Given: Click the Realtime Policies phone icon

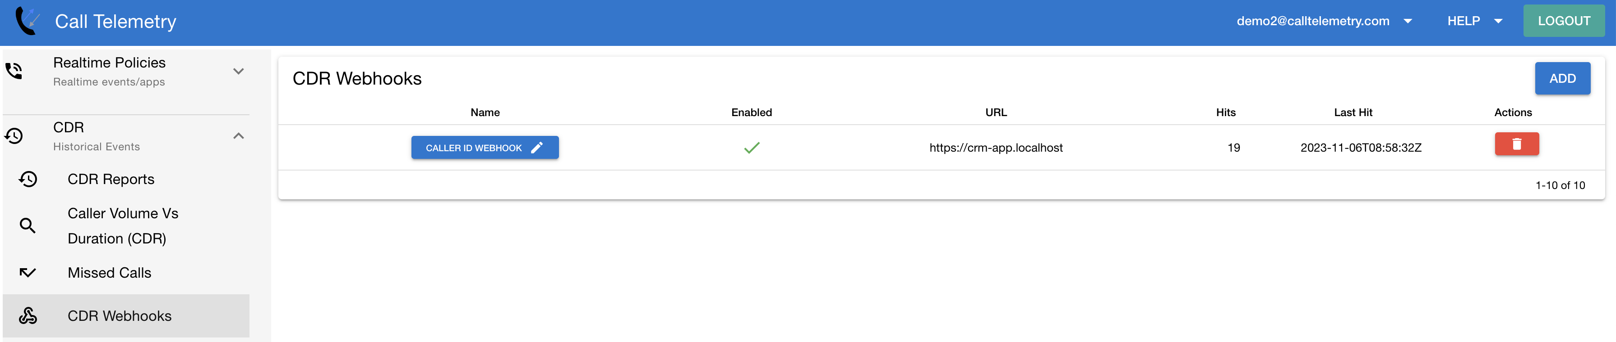Looking at the screenshot, I should (14, 71).
